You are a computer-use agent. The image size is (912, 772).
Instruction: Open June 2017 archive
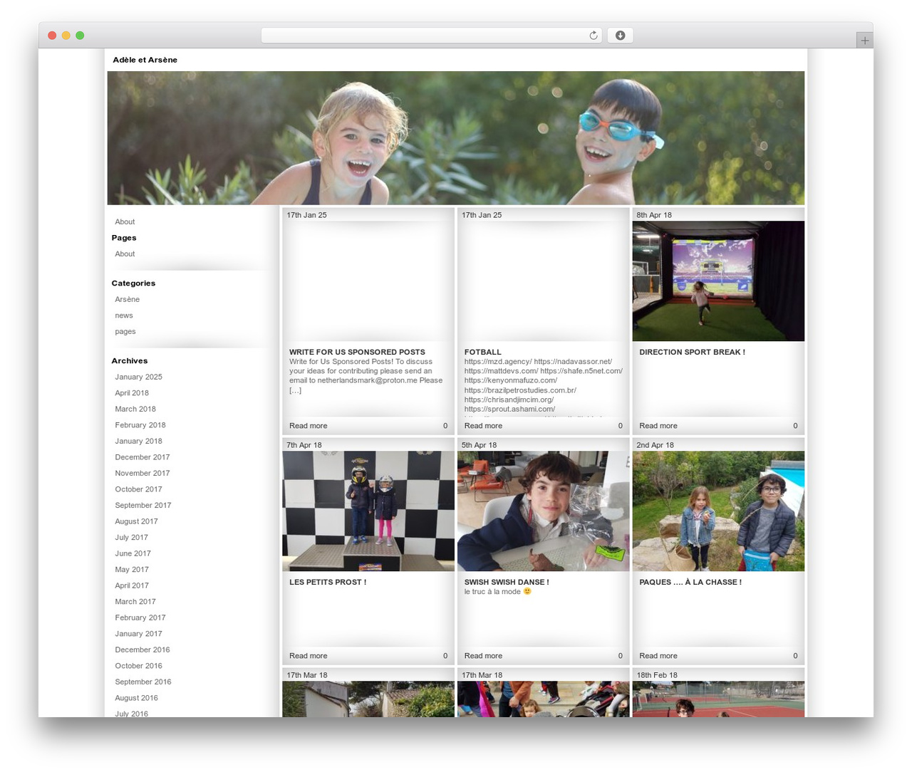tap(133, 553)
